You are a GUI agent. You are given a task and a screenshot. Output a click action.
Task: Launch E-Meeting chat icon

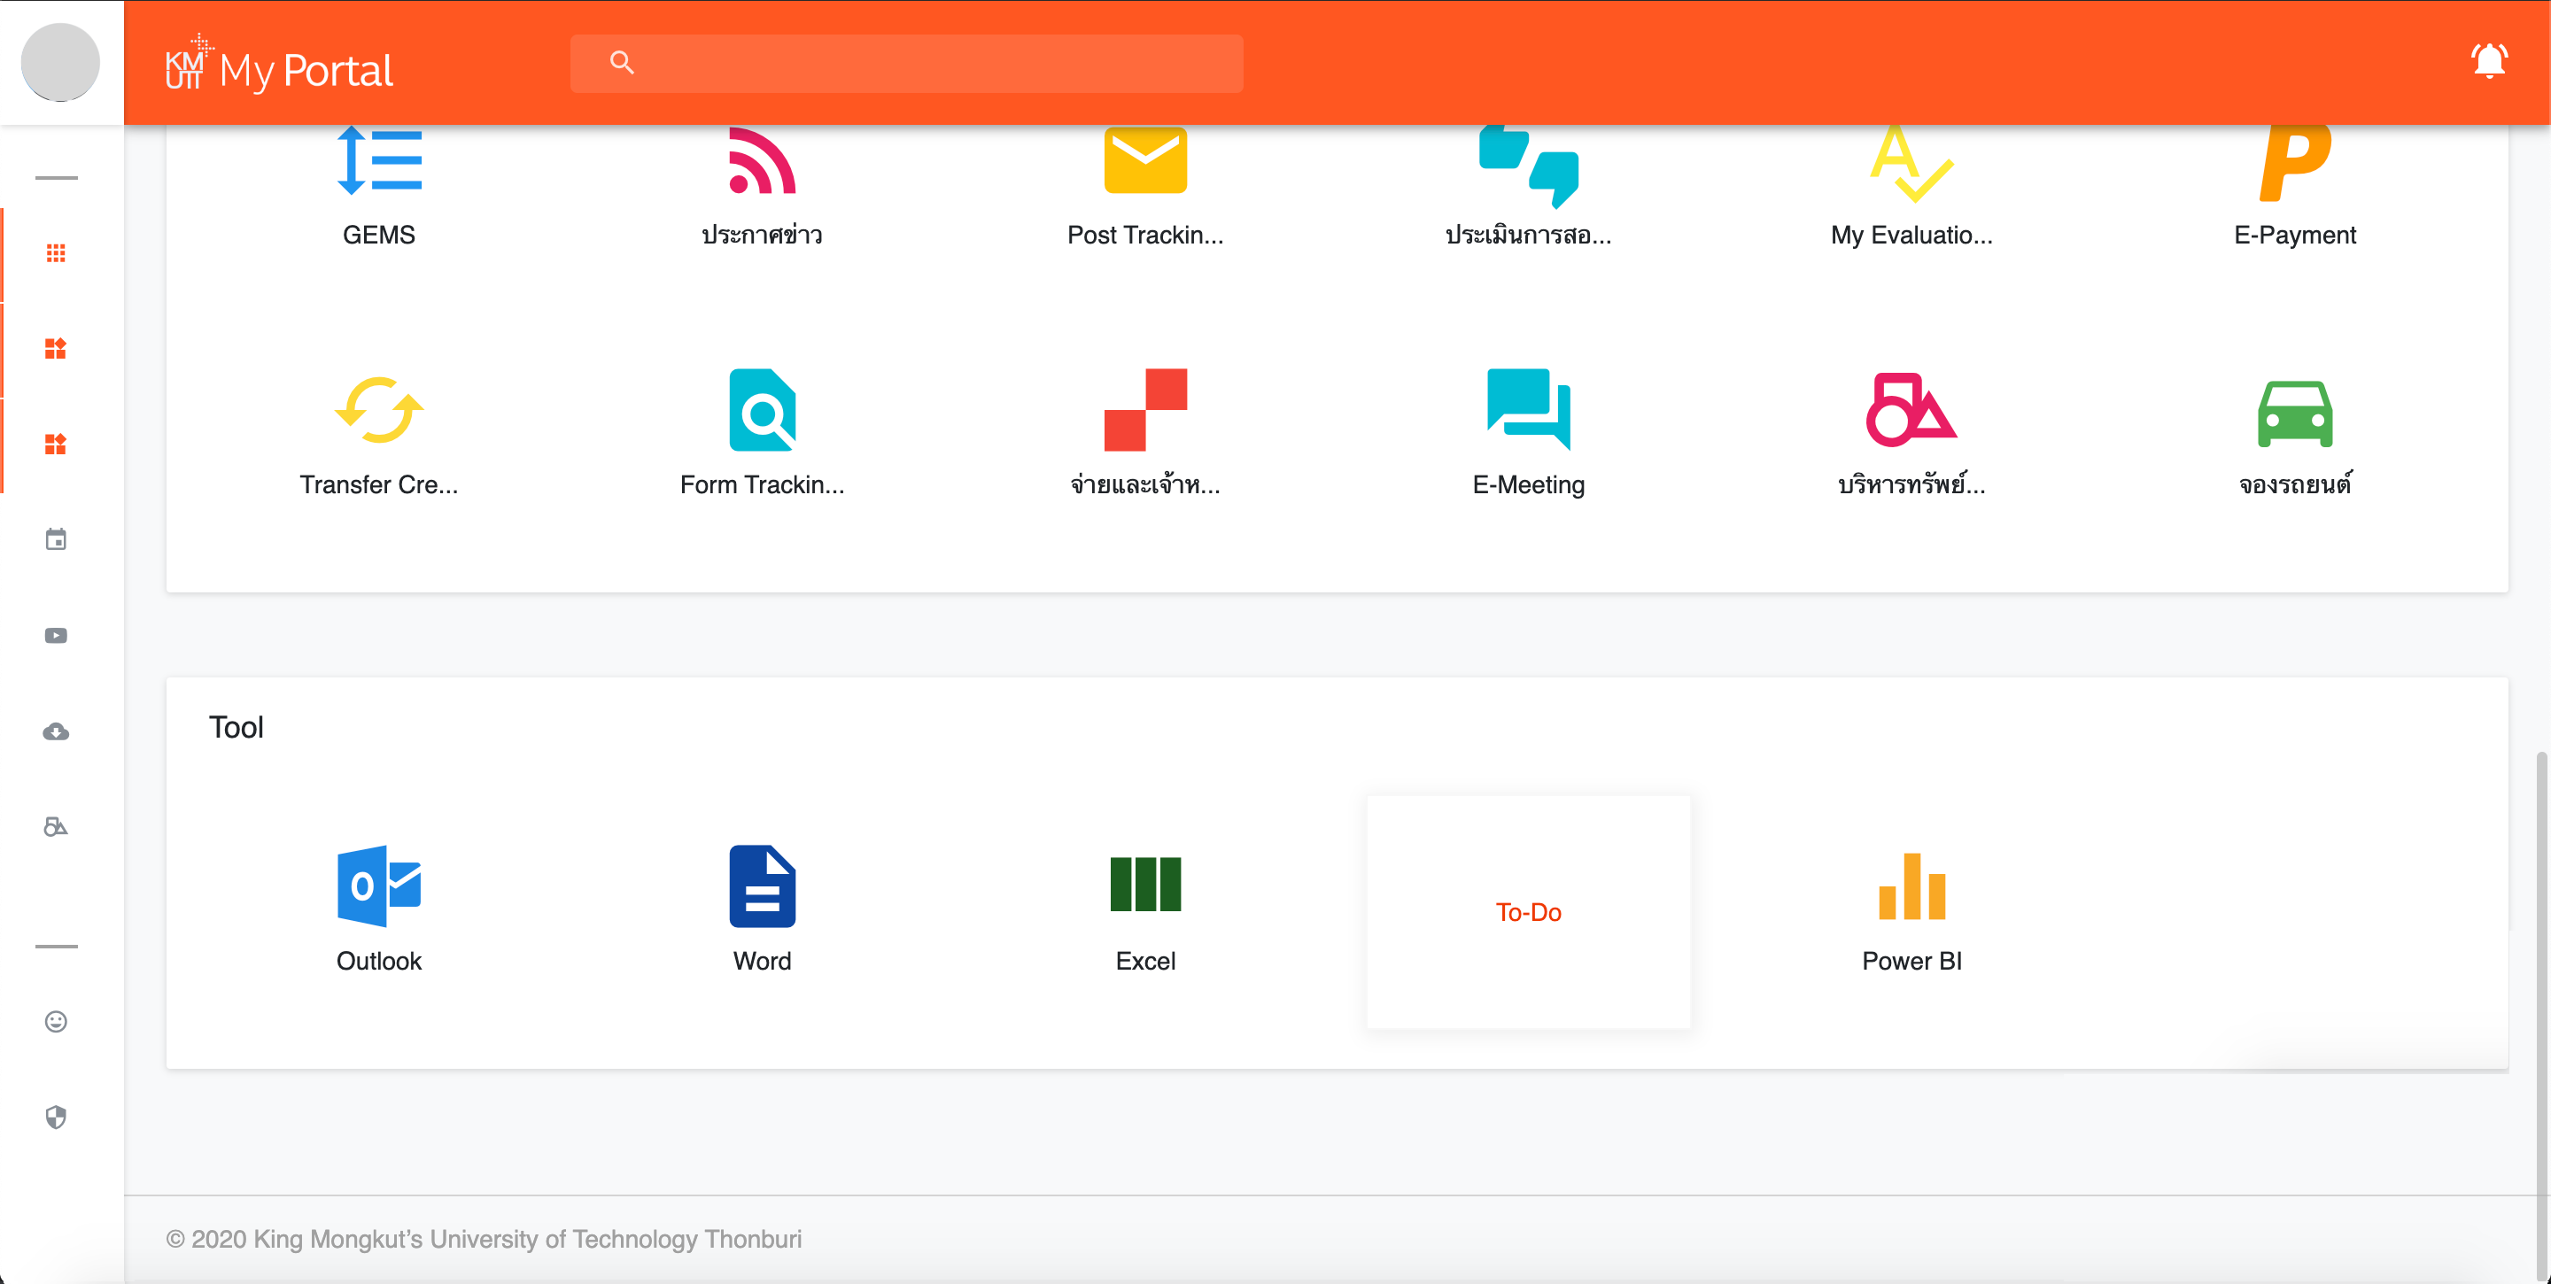(x=1528, y=410)
